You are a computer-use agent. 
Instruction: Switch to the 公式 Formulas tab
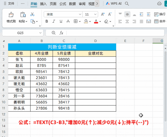pos(63,4)
